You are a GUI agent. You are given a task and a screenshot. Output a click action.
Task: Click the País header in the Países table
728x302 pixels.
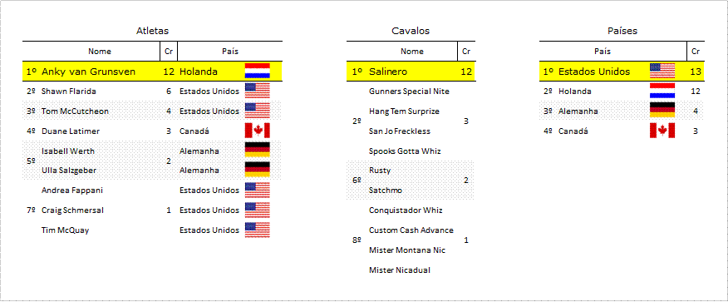pyautogui.click(x=603, y=52)
